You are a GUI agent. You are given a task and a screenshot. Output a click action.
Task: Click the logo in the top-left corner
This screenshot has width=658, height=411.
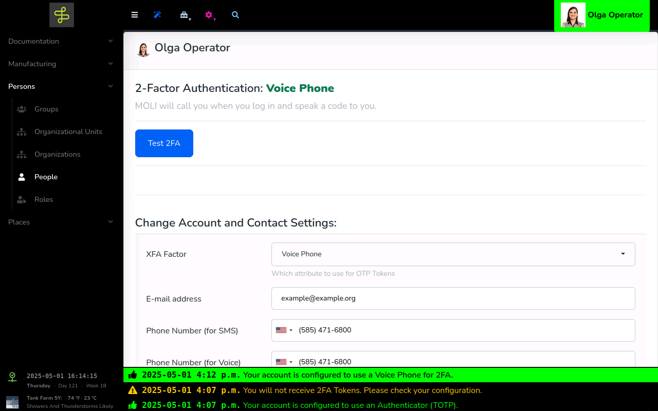click(62, 15)
